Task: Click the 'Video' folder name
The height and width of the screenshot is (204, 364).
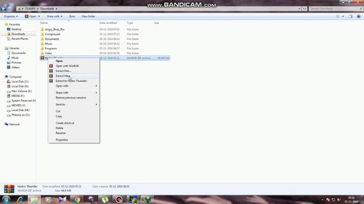Action: pos(48,53)
